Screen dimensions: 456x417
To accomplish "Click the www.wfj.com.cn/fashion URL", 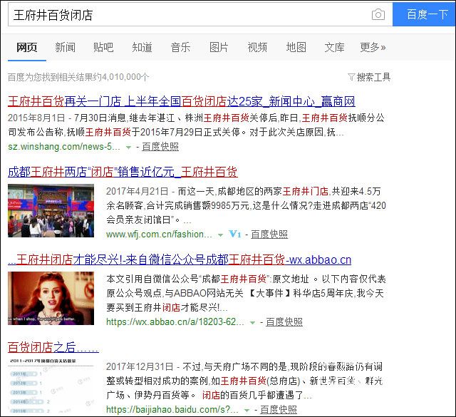I will 159,235.
